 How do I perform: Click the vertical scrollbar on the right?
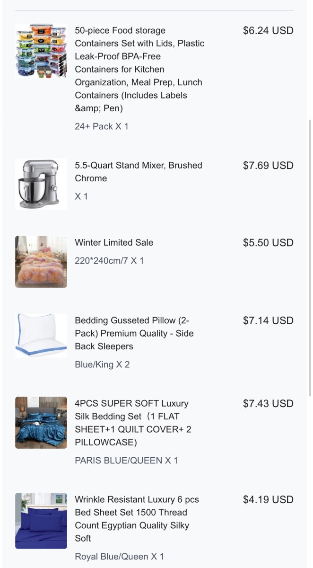click(x=310, y=256)
